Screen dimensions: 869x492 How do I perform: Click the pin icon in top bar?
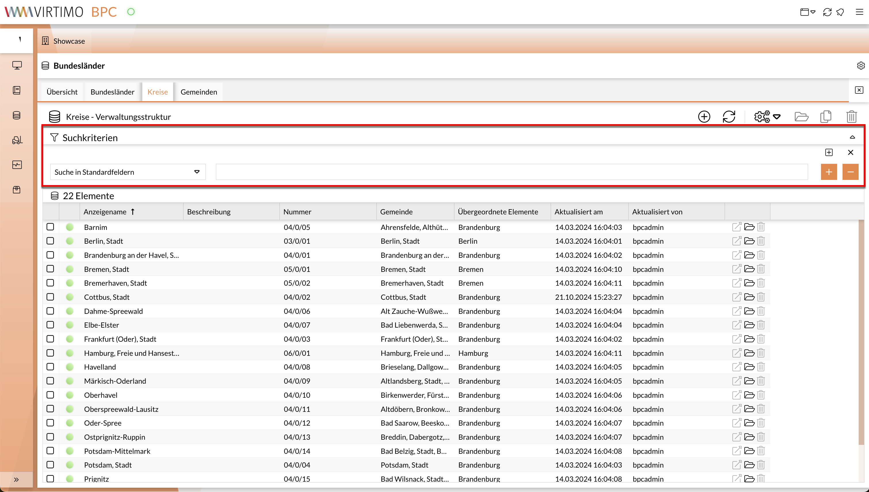[x=840, y=12]
